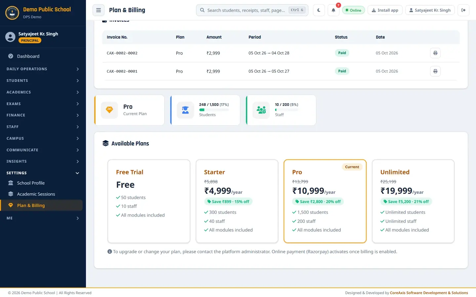The height and width of the screenshot is (297, 476).
Task: Print invoice CAX-0002-0001
Action: [435, 71]
